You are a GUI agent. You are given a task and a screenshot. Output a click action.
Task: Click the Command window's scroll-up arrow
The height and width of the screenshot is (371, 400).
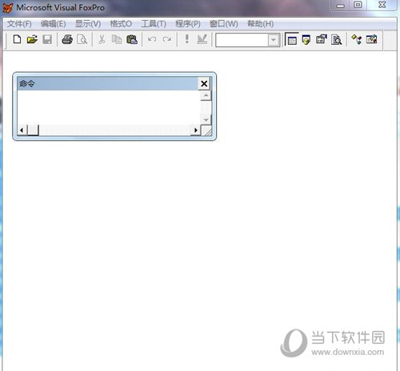coord(206,95)
